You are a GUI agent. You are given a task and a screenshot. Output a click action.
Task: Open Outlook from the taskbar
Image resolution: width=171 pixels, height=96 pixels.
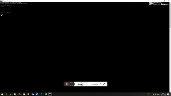(33, 94)
